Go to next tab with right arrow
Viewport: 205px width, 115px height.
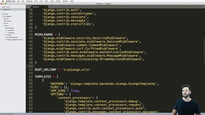coord(29,6)
